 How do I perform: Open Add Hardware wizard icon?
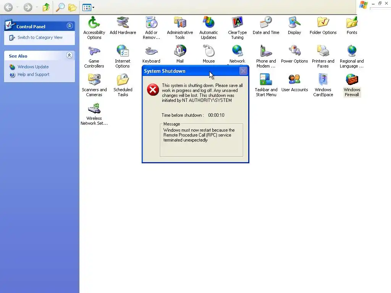point(123,26)
